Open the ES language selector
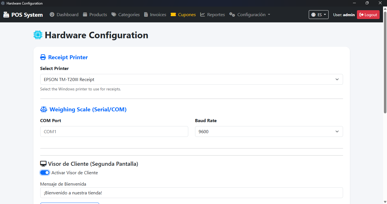This screenshot has width=387, height=204. click(318, 15)
